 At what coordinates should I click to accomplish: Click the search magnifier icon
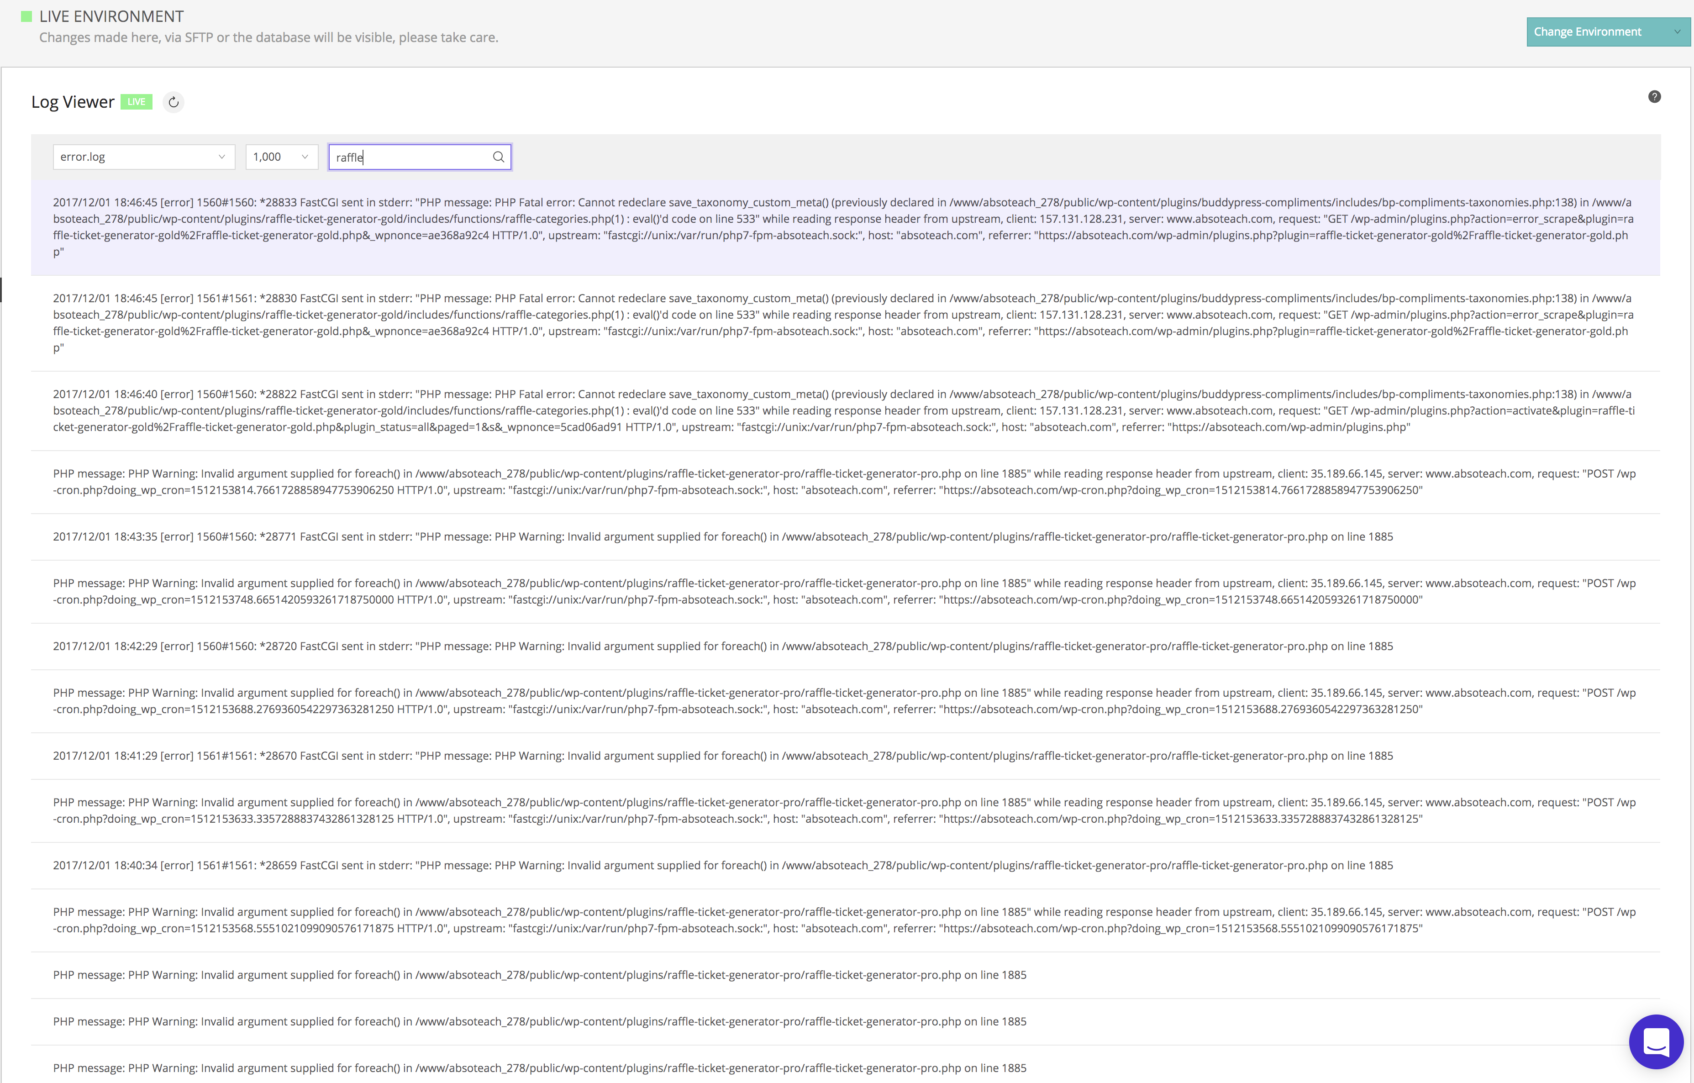tap(498, 157)
